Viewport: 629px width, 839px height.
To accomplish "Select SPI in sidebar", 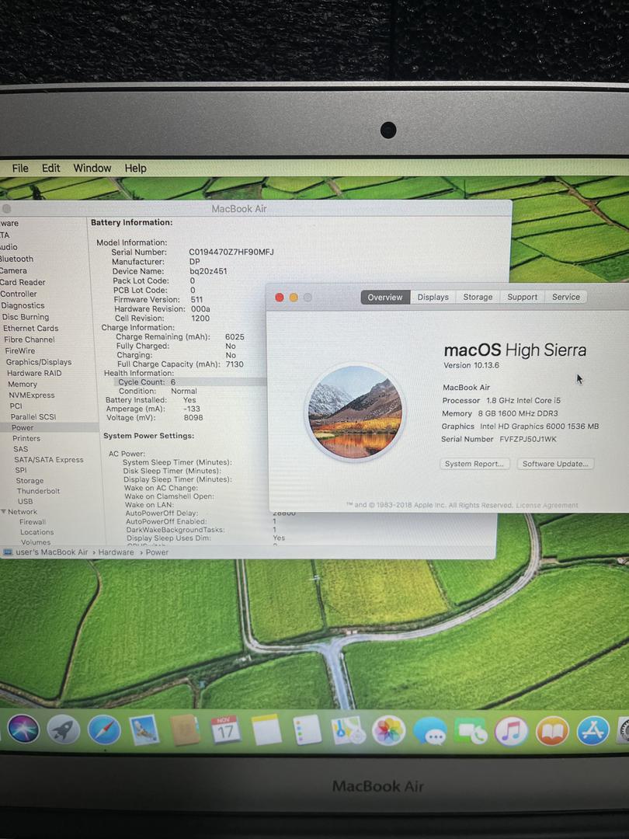I will click(21, 470).
